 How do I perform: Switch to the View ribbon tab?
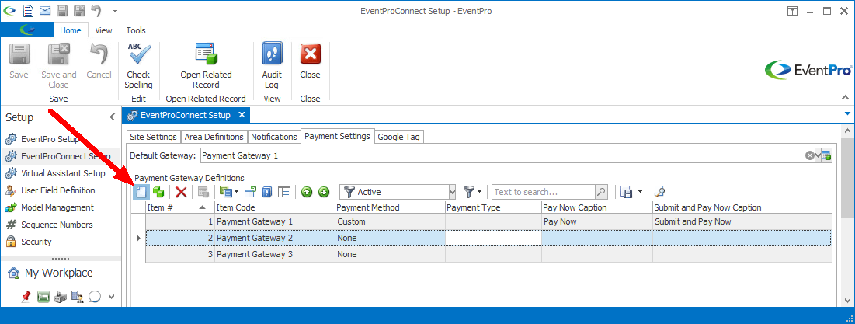pyautogui.click(x=103, y=30)
